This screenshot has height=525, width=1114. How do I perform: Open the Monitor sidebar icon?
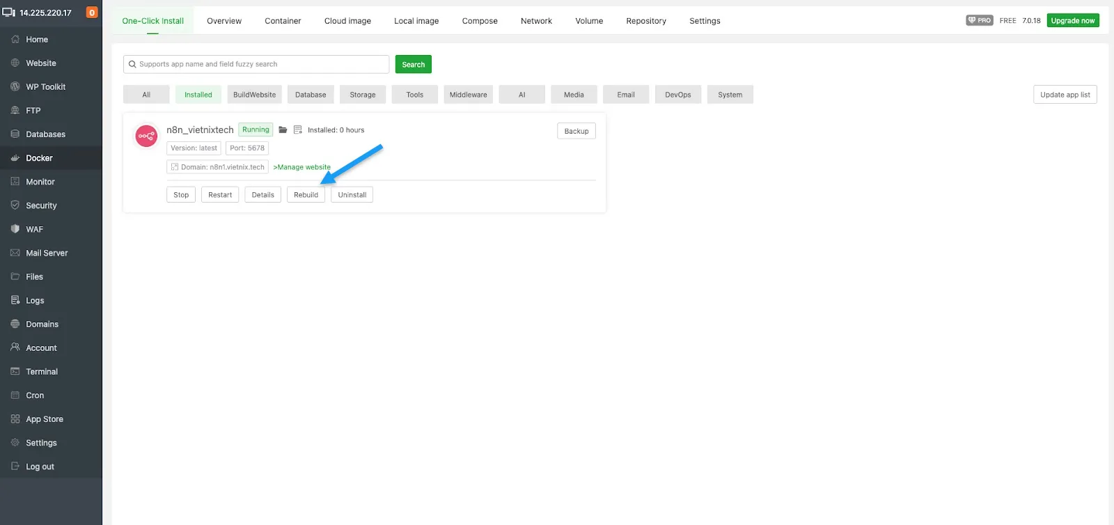coord(15,182)
